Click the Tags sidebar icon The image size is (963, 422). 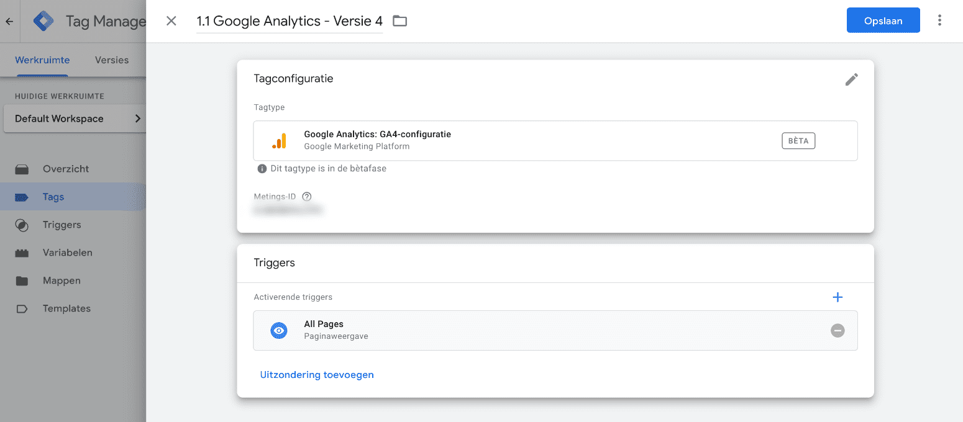coord(22,197)
